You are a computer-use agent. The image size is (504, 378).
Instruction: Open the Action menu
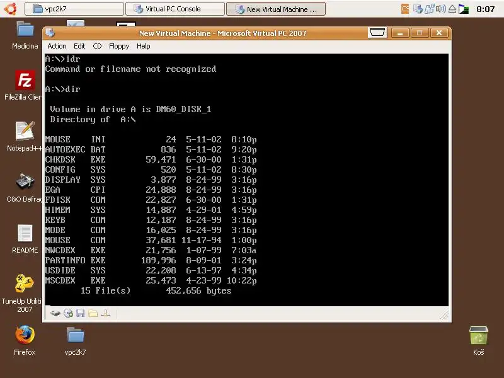(x=57, y=46)
